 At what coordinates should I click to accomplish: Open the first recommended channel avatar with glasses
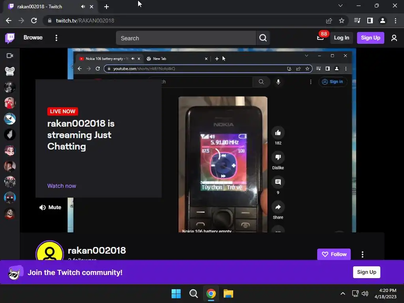[10, 71]
